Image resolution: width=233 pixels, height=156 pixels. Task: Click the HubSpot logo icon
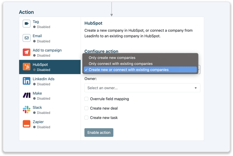26,67
